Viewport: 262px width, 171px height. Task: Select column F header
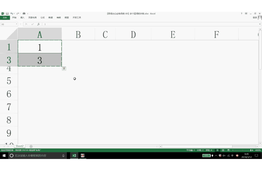pos(217,34)
